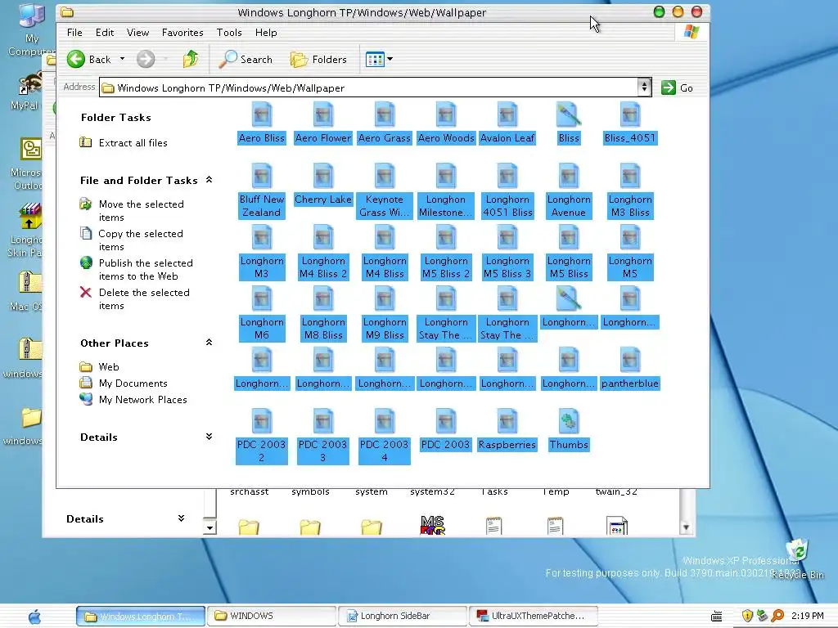Select the Longhorn M4 Bliss 2 file
The width and height of the screenshot is (838, 628).
click(322, 252)
